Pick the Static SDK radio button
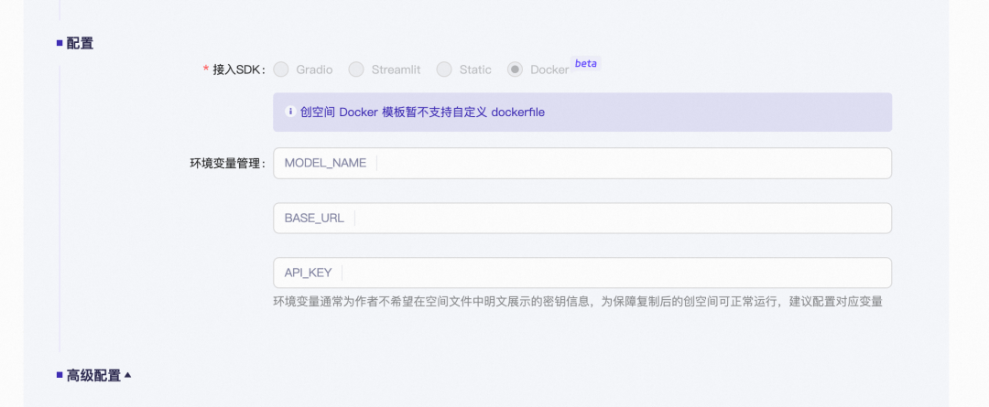The width and height of the screenshot is (989, 407). click(x=444, y=70)
